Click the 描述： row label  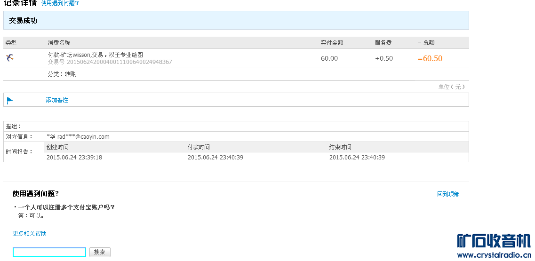tap(14, 126)
